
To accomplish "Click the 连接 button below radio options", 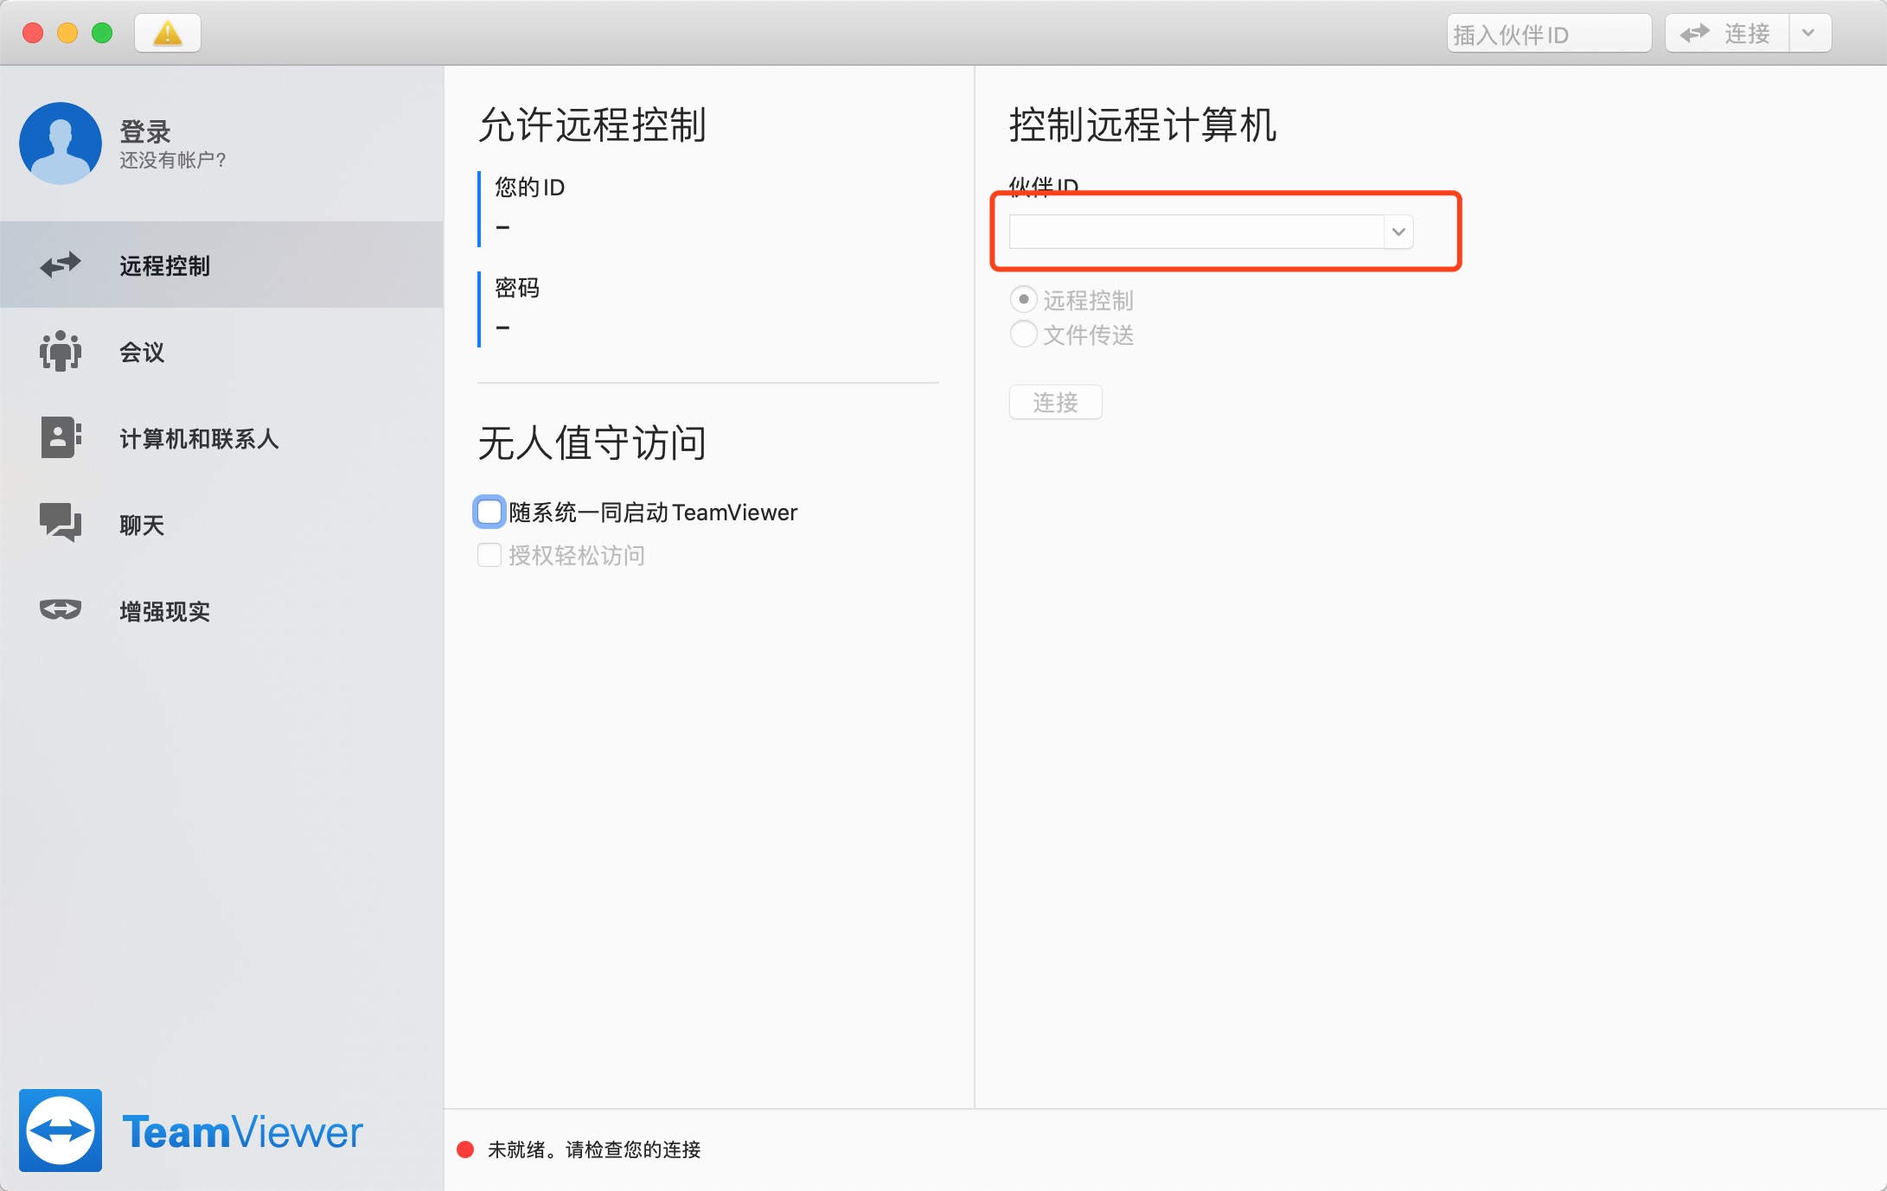I will [1055, 402].
